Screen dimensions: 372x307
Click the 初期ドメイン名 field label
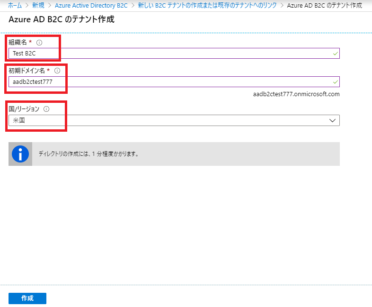[27, 71]
